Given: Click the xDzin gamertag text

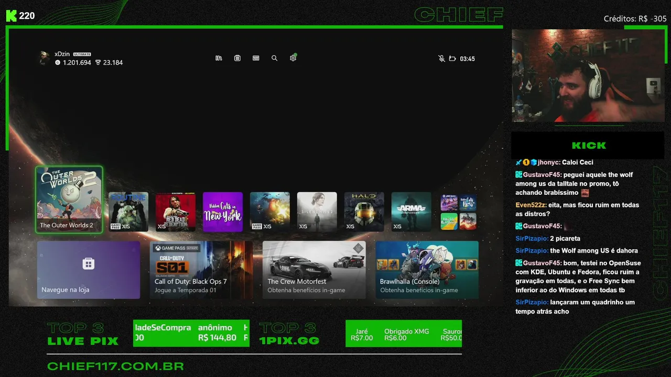Looking at the screenshot, I should (x=62, y=54).
